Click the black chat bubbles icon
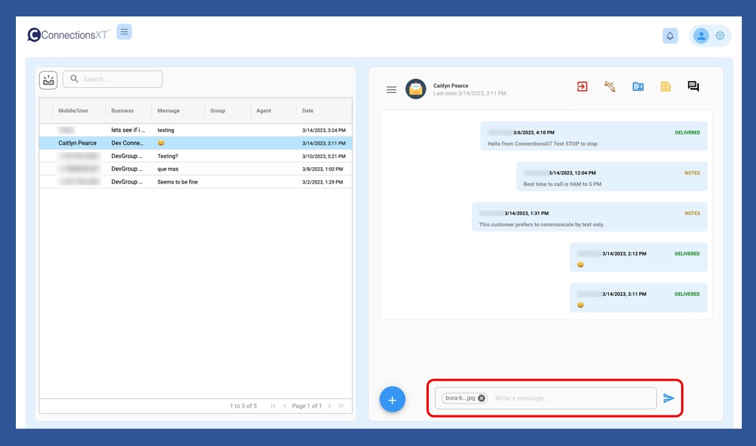 (693, 87)
